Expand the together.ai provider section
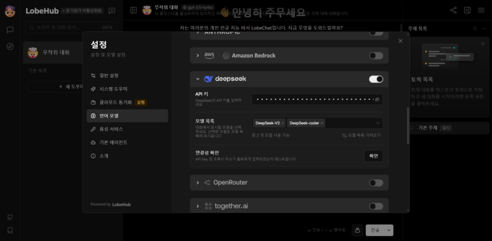 click(198, 206)
